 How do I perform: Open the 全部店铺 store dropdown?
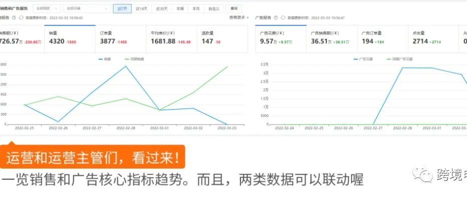pos(87,8)
